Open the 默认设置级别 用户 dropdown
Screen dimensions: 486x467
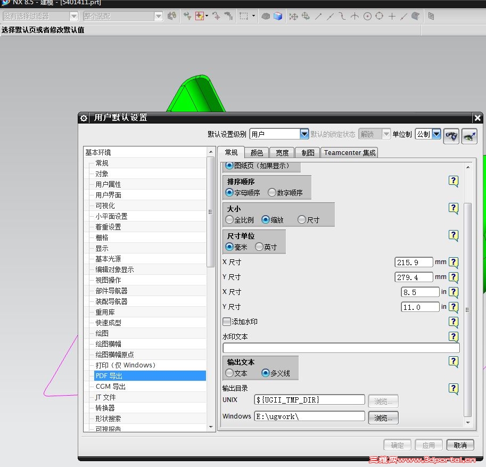point(304,134)
